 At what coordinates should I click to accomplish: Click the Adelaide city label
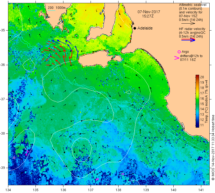coord(145,28)
